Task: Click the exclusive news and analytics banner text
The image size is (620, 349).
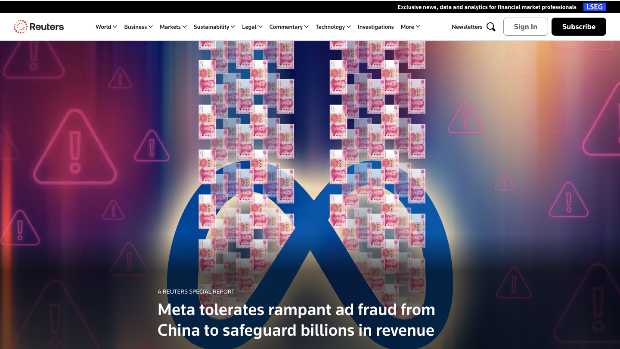Action: [487, 7]
